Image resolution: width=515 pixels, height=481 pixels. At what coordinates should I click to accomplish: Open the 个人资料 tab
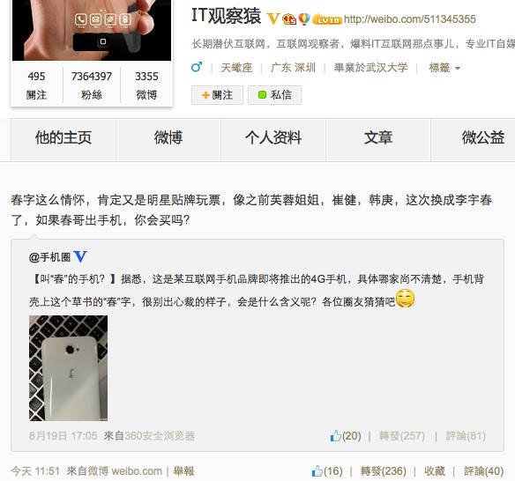click(273, 137)
